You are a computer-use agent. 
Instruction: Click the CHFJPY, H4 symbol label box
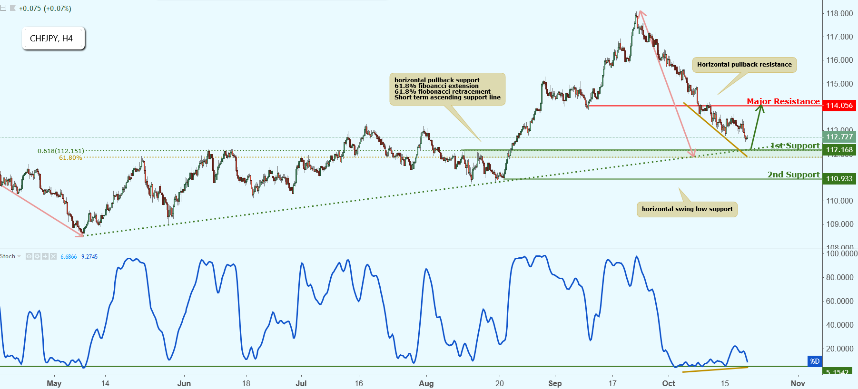click(53, 39)
